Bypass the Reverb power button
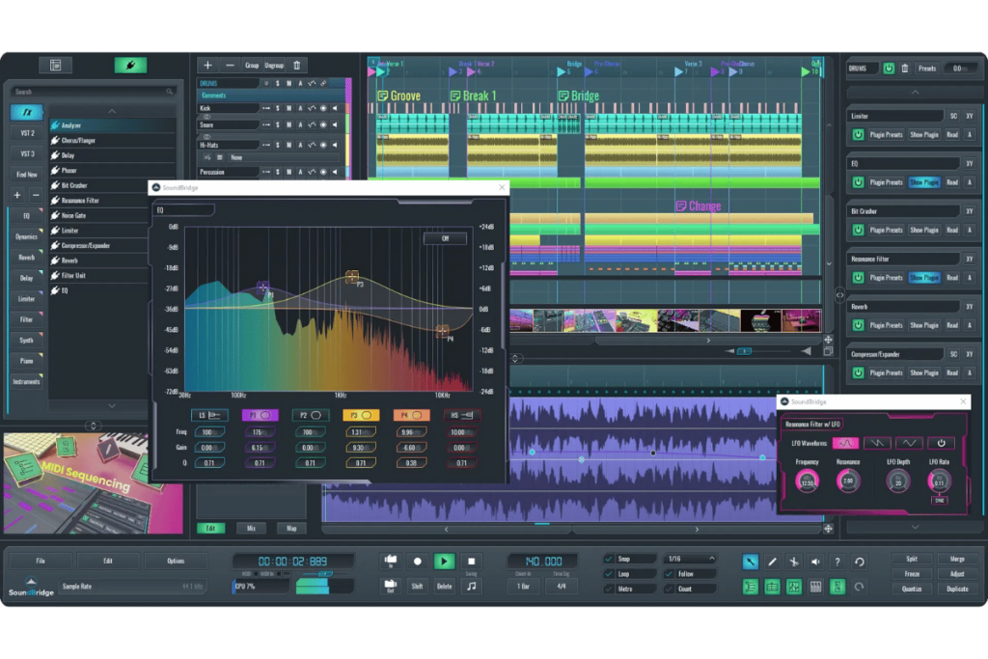Image resolution: width=988 pixels, height=659 pixels. [x=858, y=325]
